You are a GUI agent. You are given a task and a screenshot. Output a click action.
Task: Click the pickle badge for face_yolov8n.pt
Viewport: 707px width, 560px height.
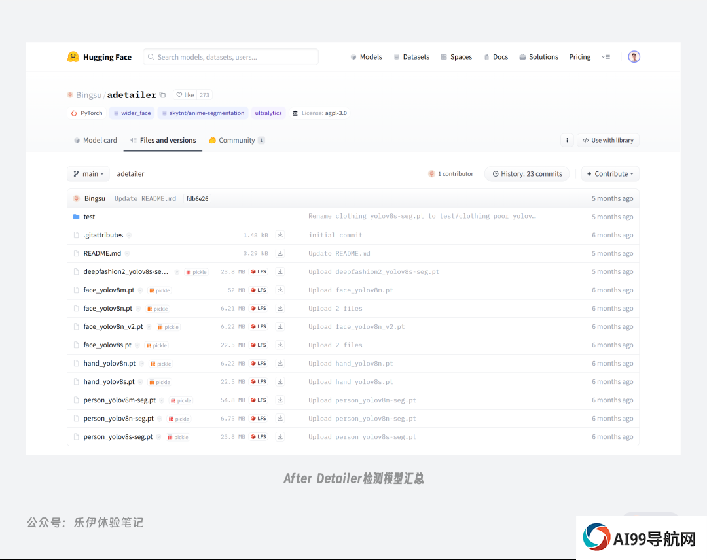point(158,309)
